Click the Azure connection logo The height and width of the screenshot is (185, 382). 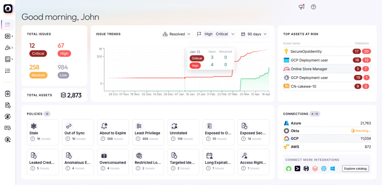click(286, 123)
